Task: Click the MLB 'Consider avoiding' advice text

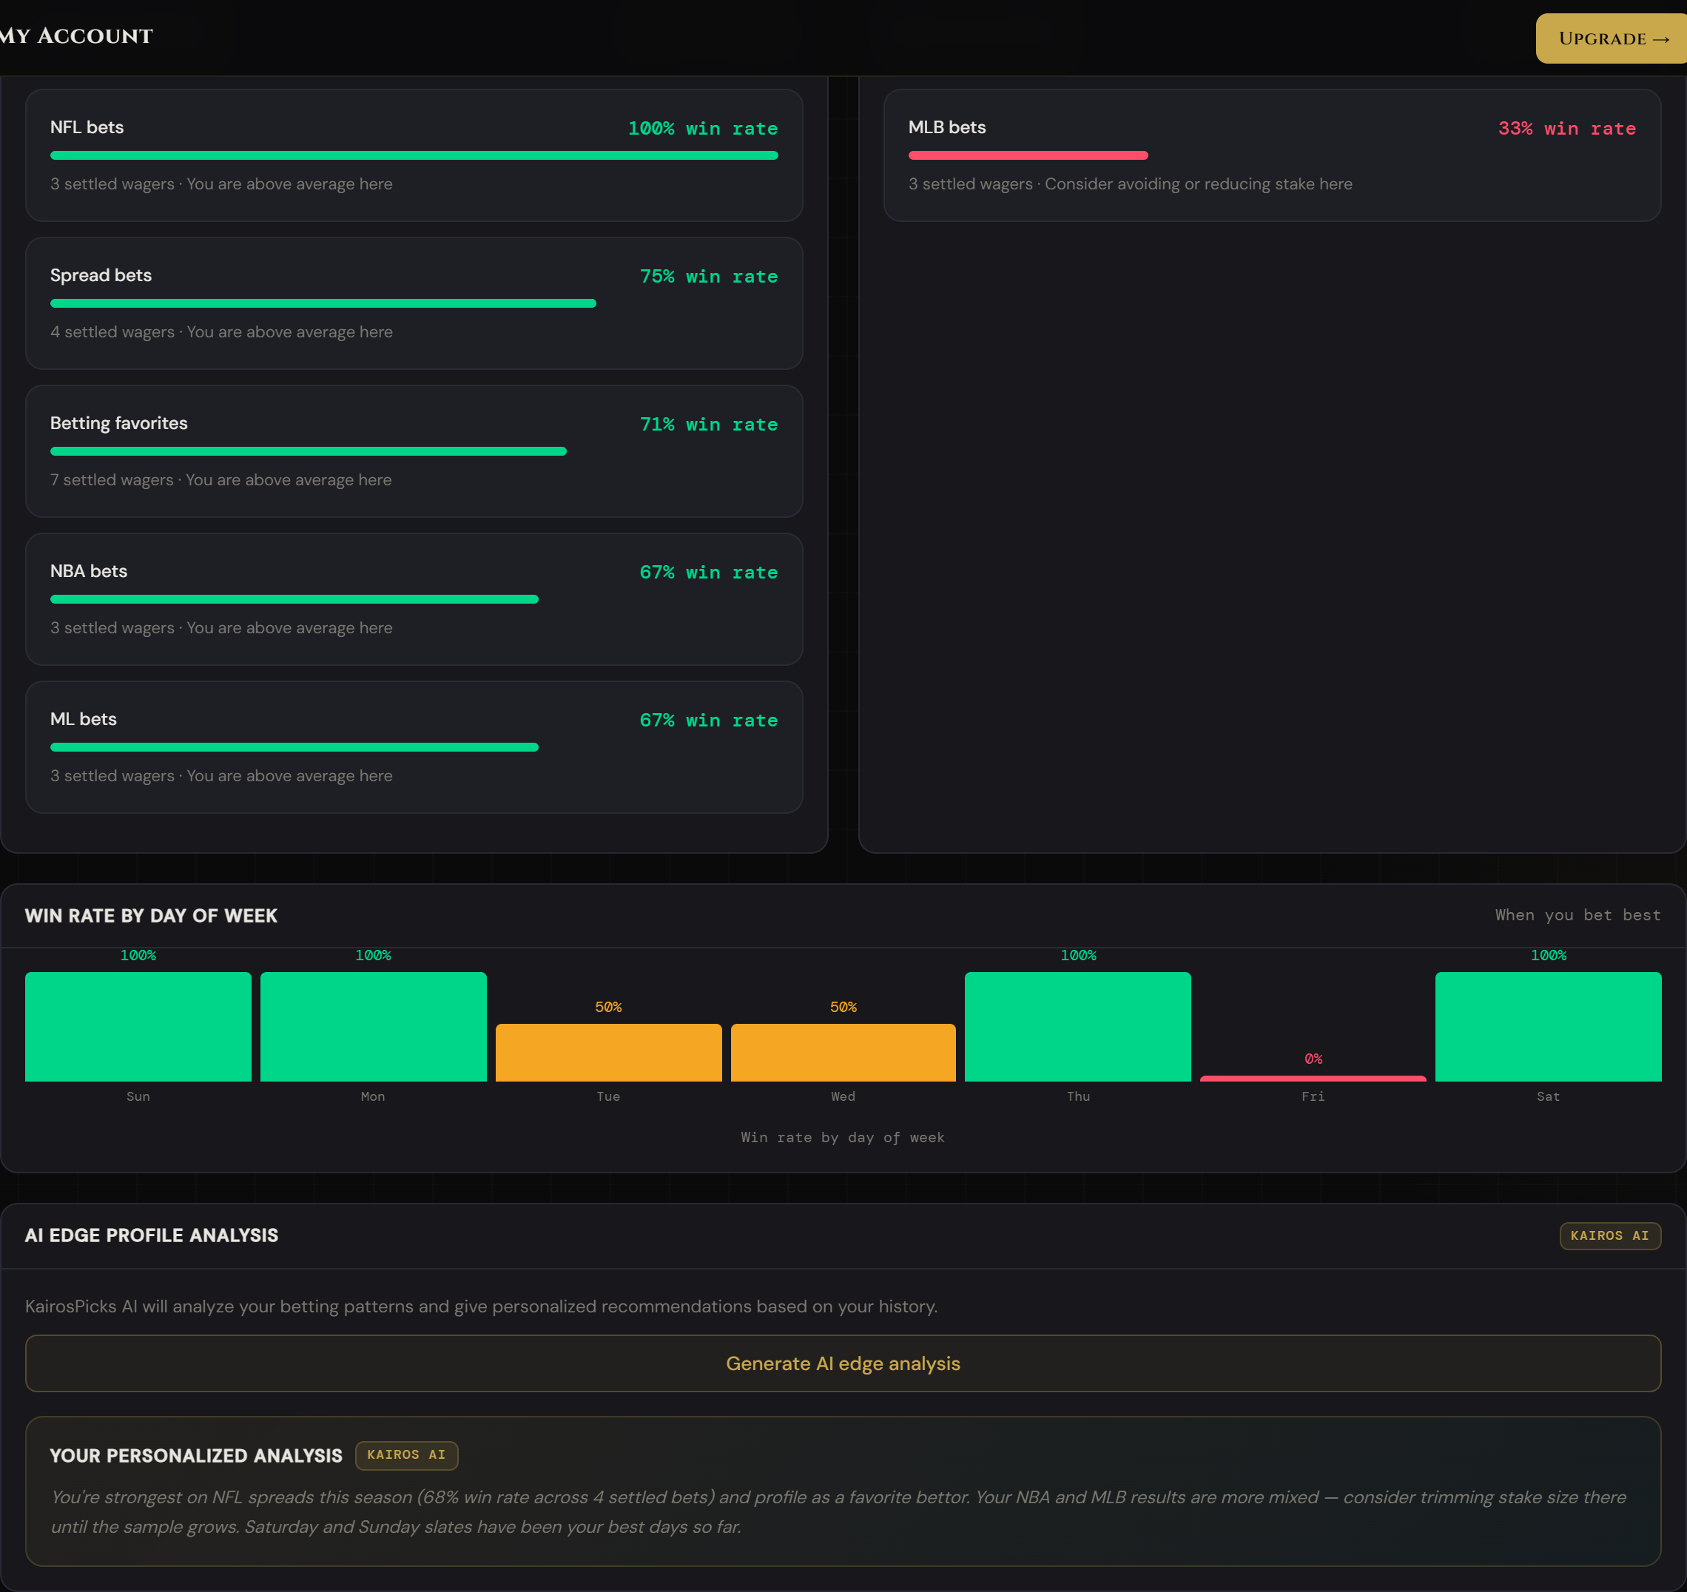Action: [x=1198, y=184]
